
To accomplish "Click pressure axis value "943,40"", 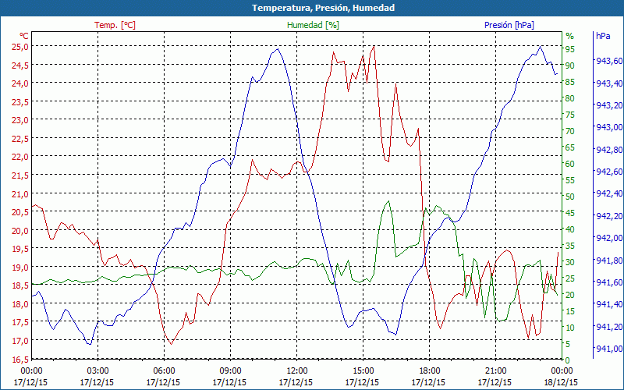I will coord(608,83).
